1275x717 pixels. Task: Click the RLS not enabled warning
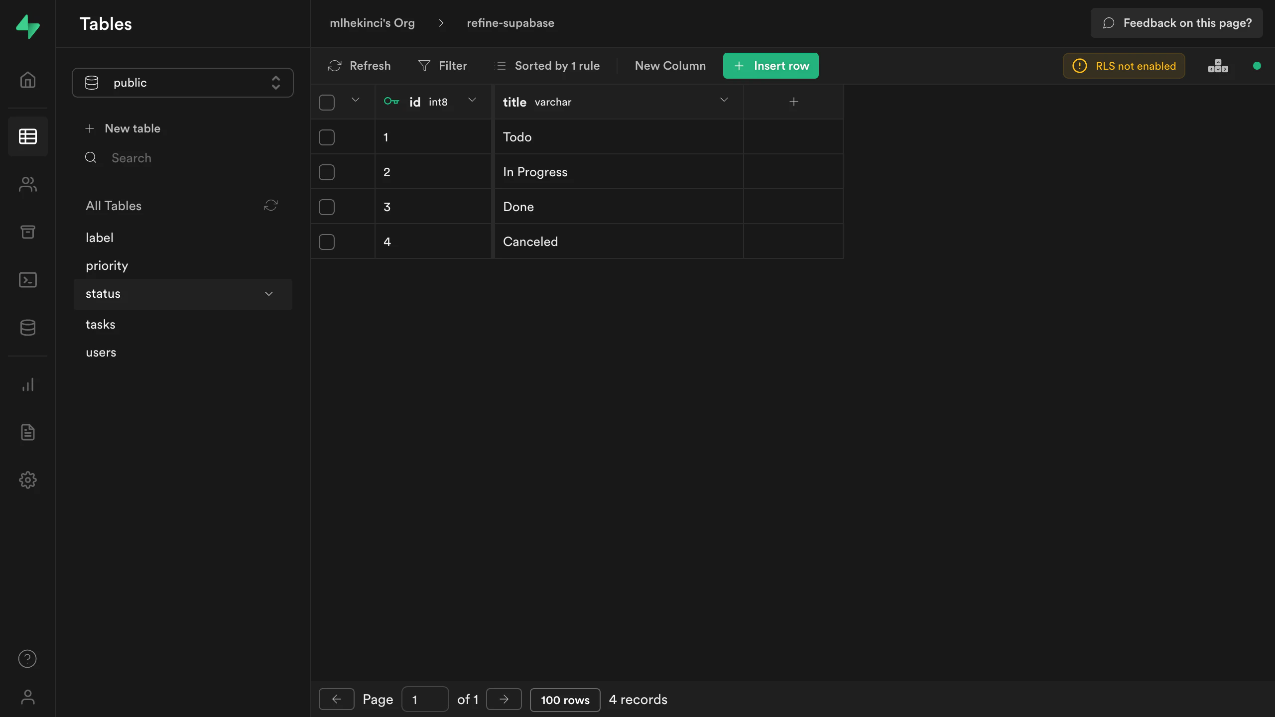(1124, 66)
